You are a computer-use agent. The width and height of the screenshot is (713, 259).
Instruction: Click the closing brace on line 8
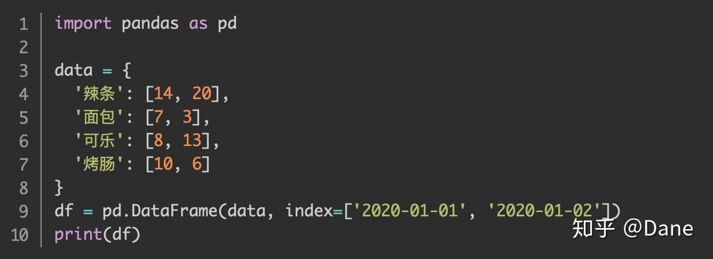pos(59,188)
